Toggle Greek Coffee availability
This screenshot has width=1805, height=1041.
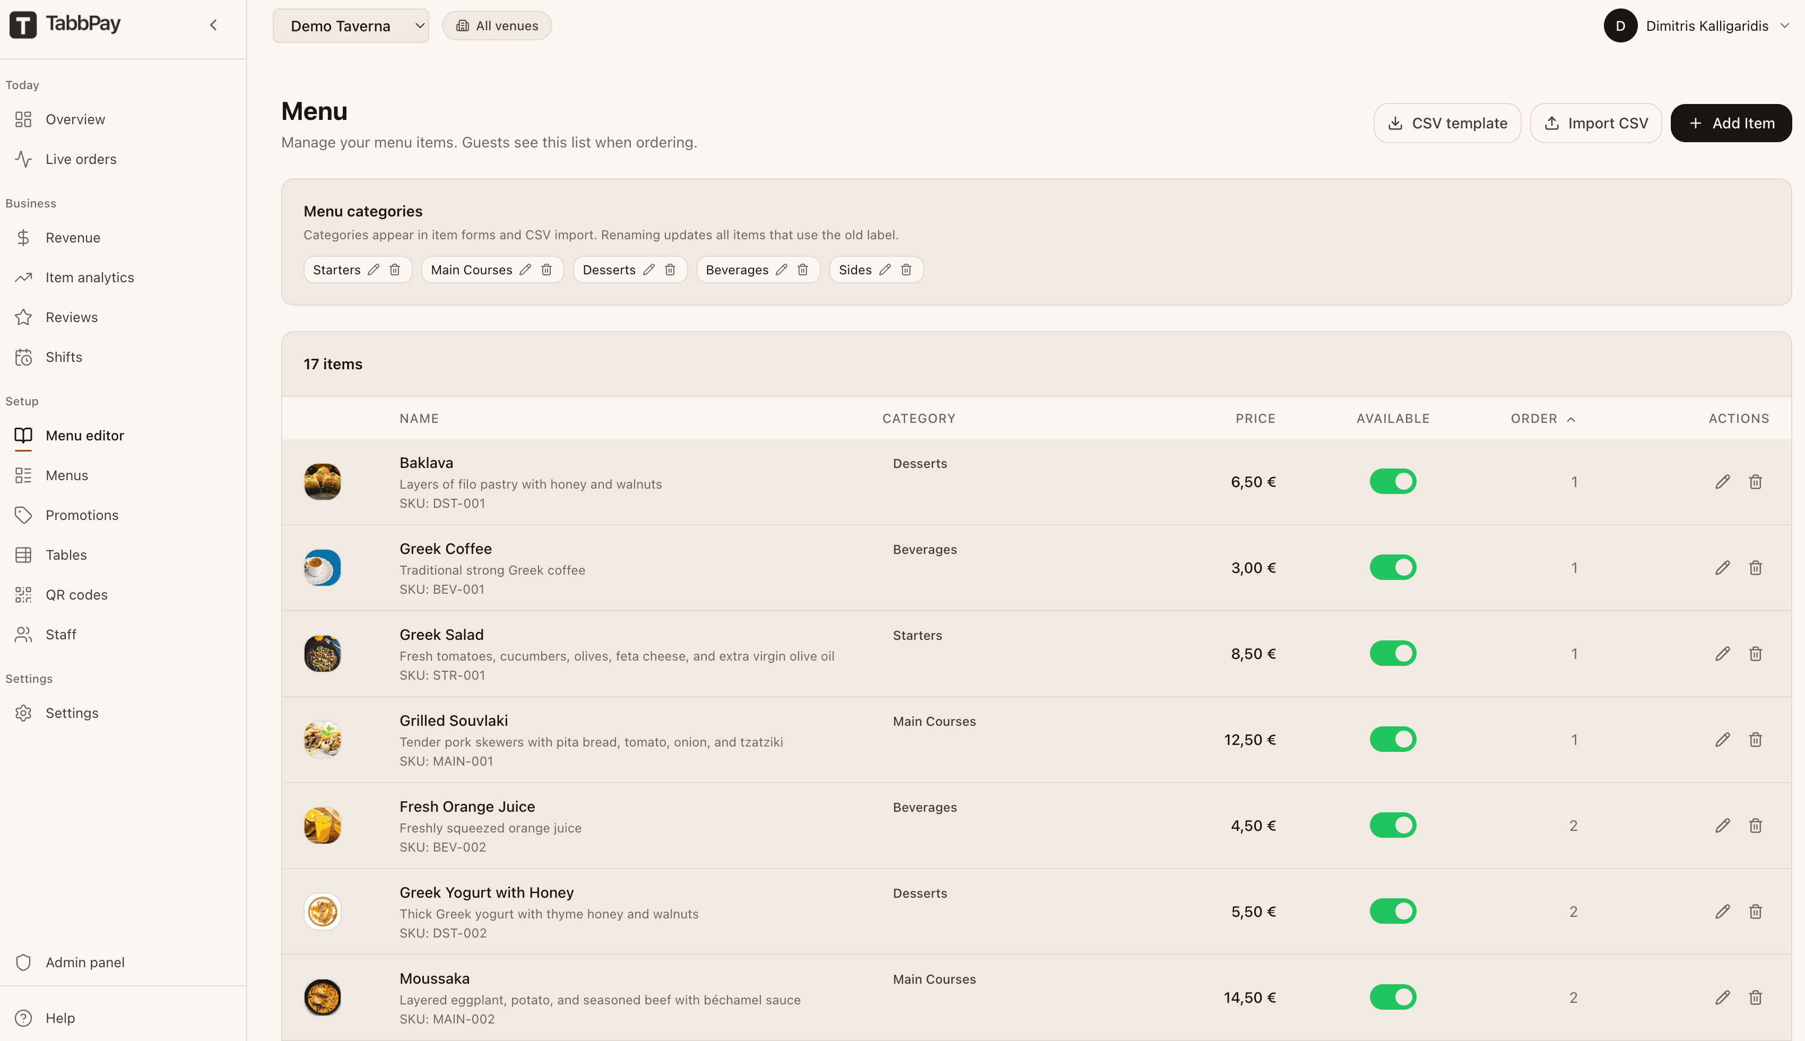coord(1393,568)
